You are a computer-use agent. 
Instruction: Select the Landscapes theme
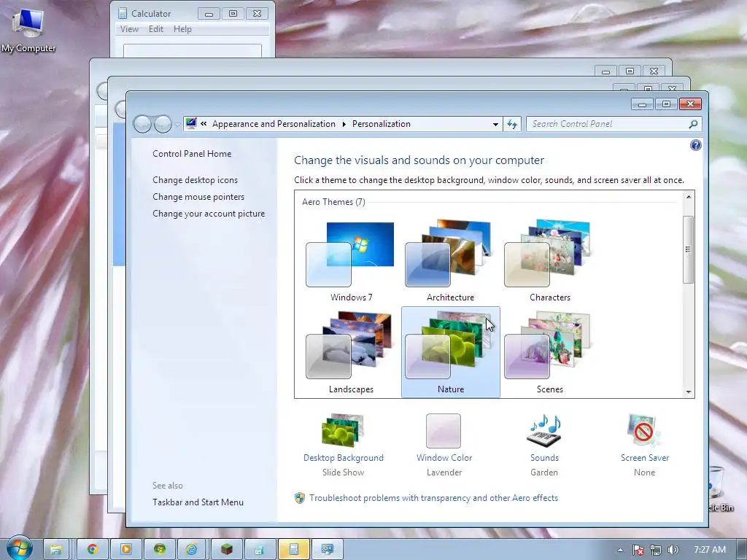pos(351,352)
